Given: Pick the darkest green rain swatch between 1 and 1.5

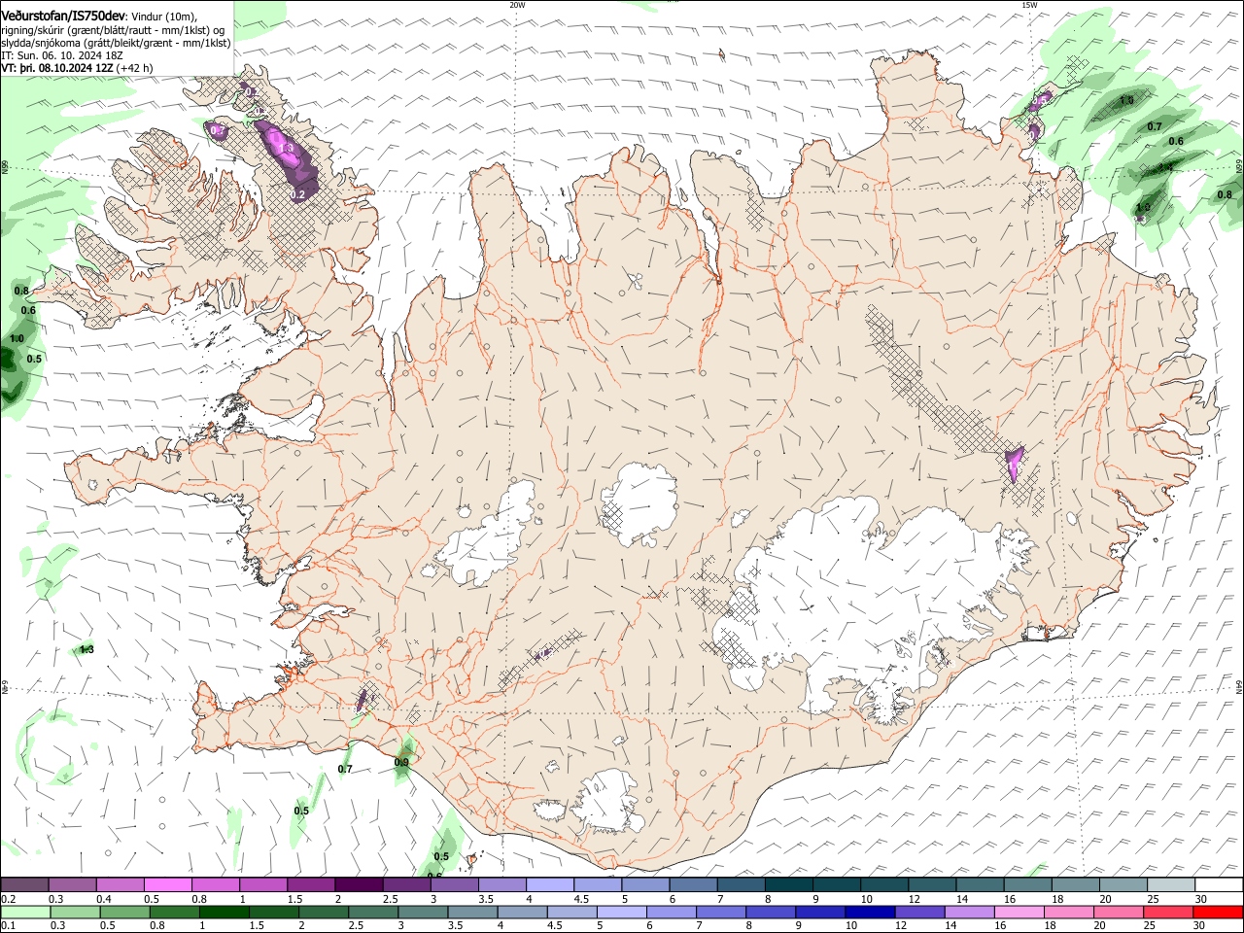Looking at the screenshot, I should 224,912.
